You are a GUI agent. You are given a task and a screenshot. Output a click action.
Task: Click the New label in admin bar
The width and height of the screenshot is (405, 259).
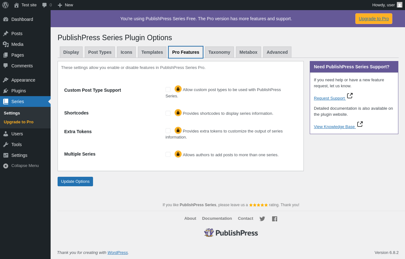tap(69, 5)
